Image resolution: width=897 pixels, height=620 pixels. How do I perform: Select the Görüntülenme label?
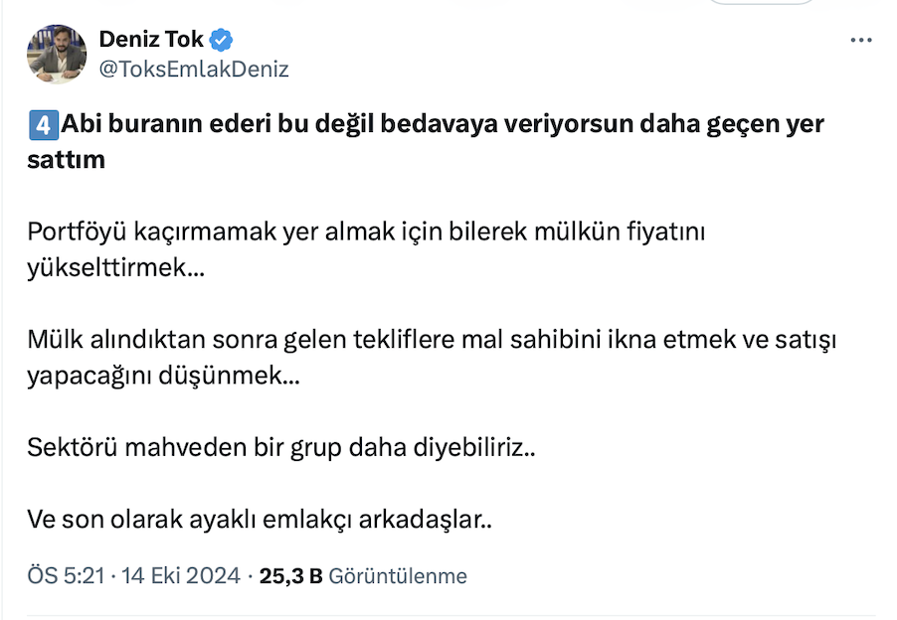398,576
